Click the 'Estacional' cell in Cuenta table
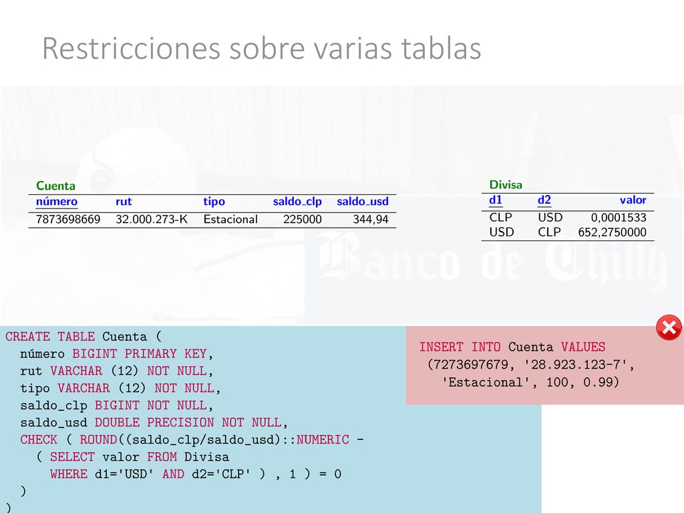 tap(230, 219)
